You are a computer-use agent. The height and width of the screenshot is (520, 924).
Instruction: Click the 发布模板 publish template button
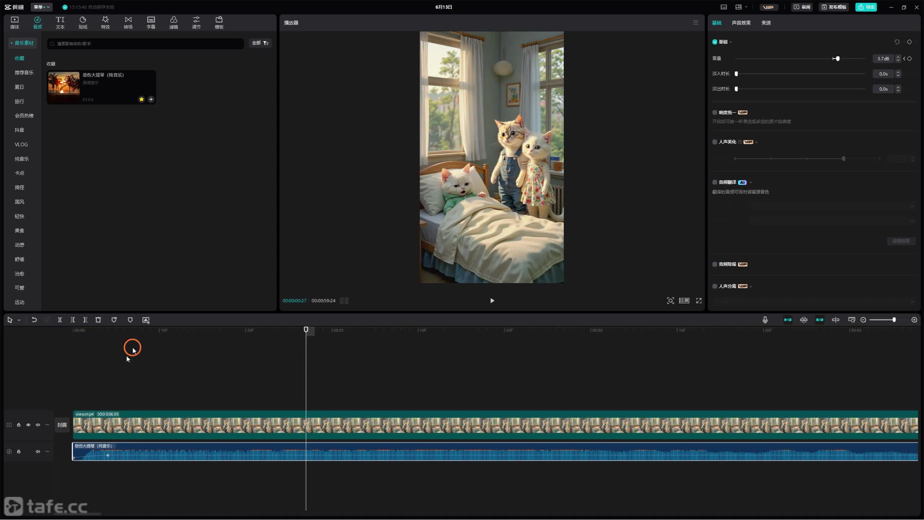click(834, 7)
